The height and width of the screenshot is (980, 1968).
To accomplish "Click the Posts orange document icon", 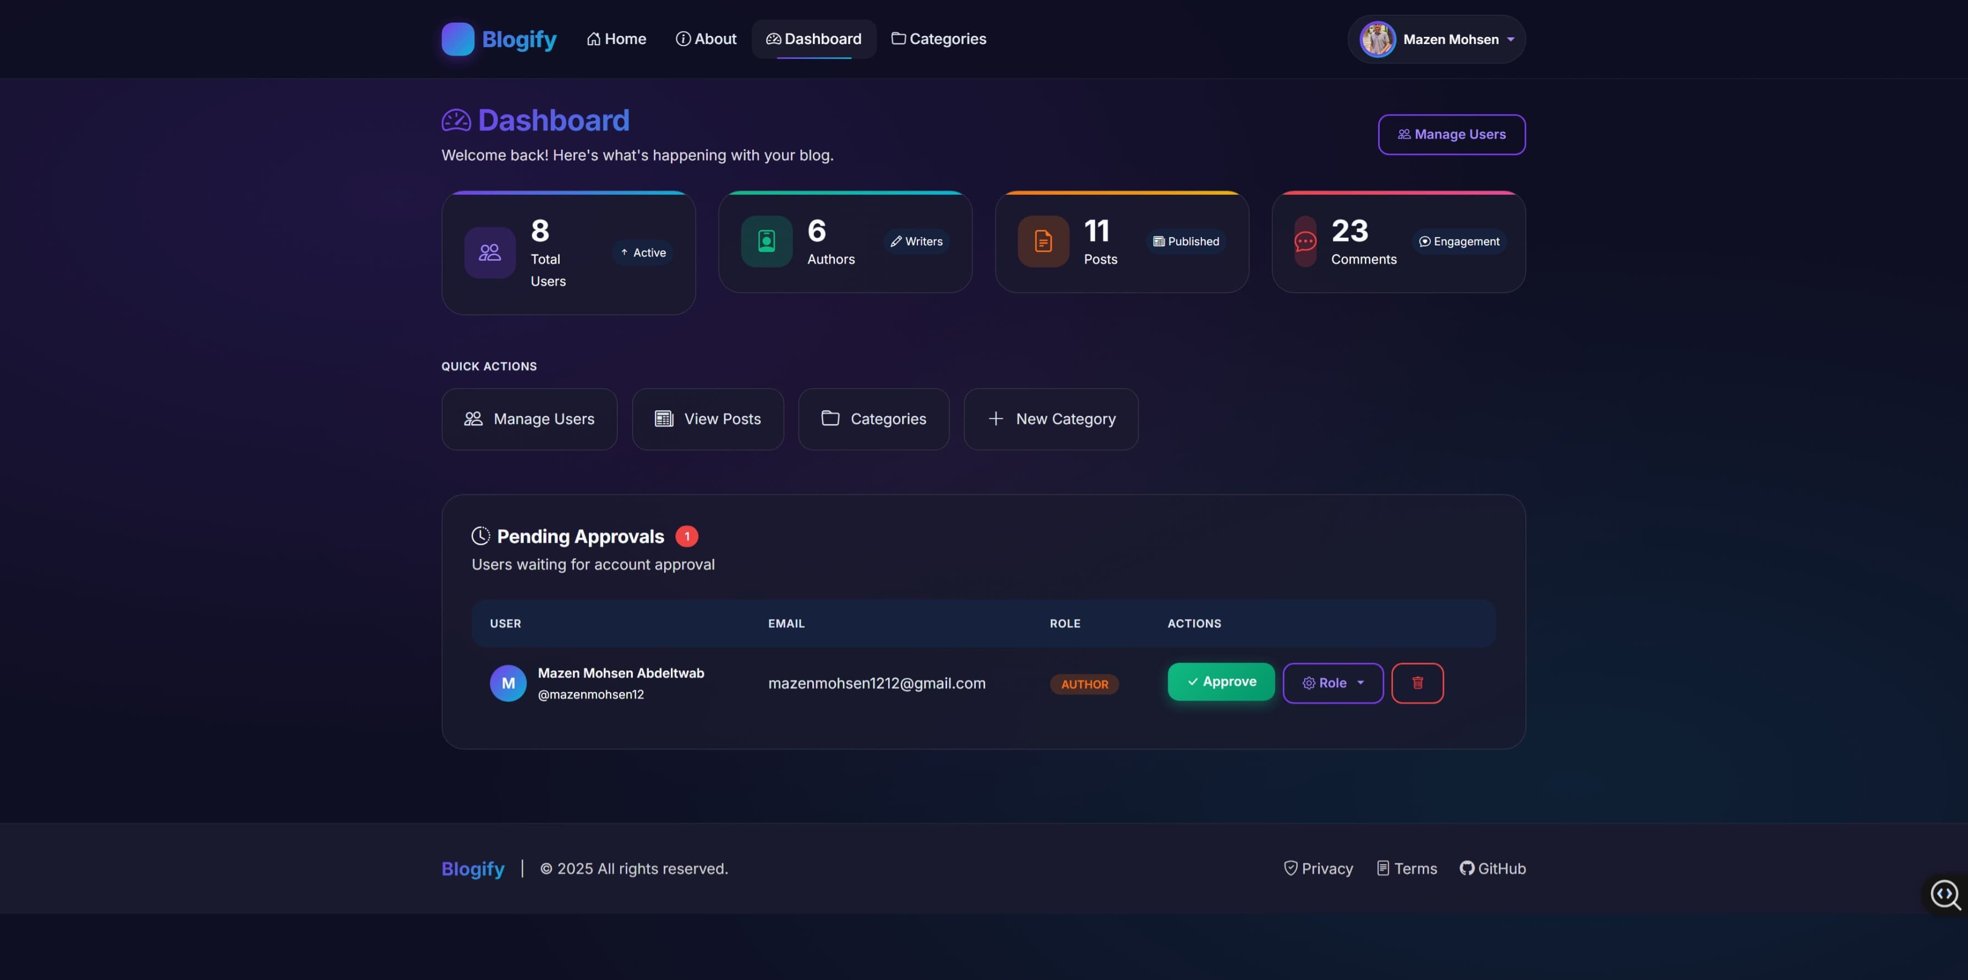I will click(x=1043, y=241).
